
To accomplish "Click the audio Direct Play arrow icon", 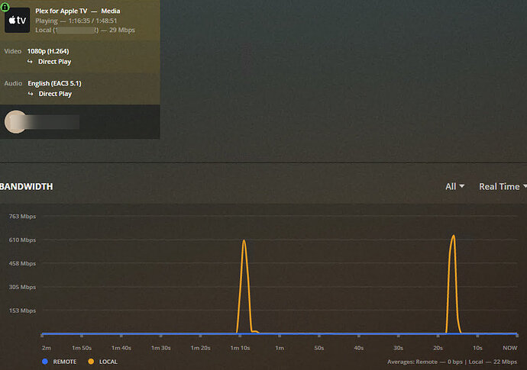I will point(31,94).
